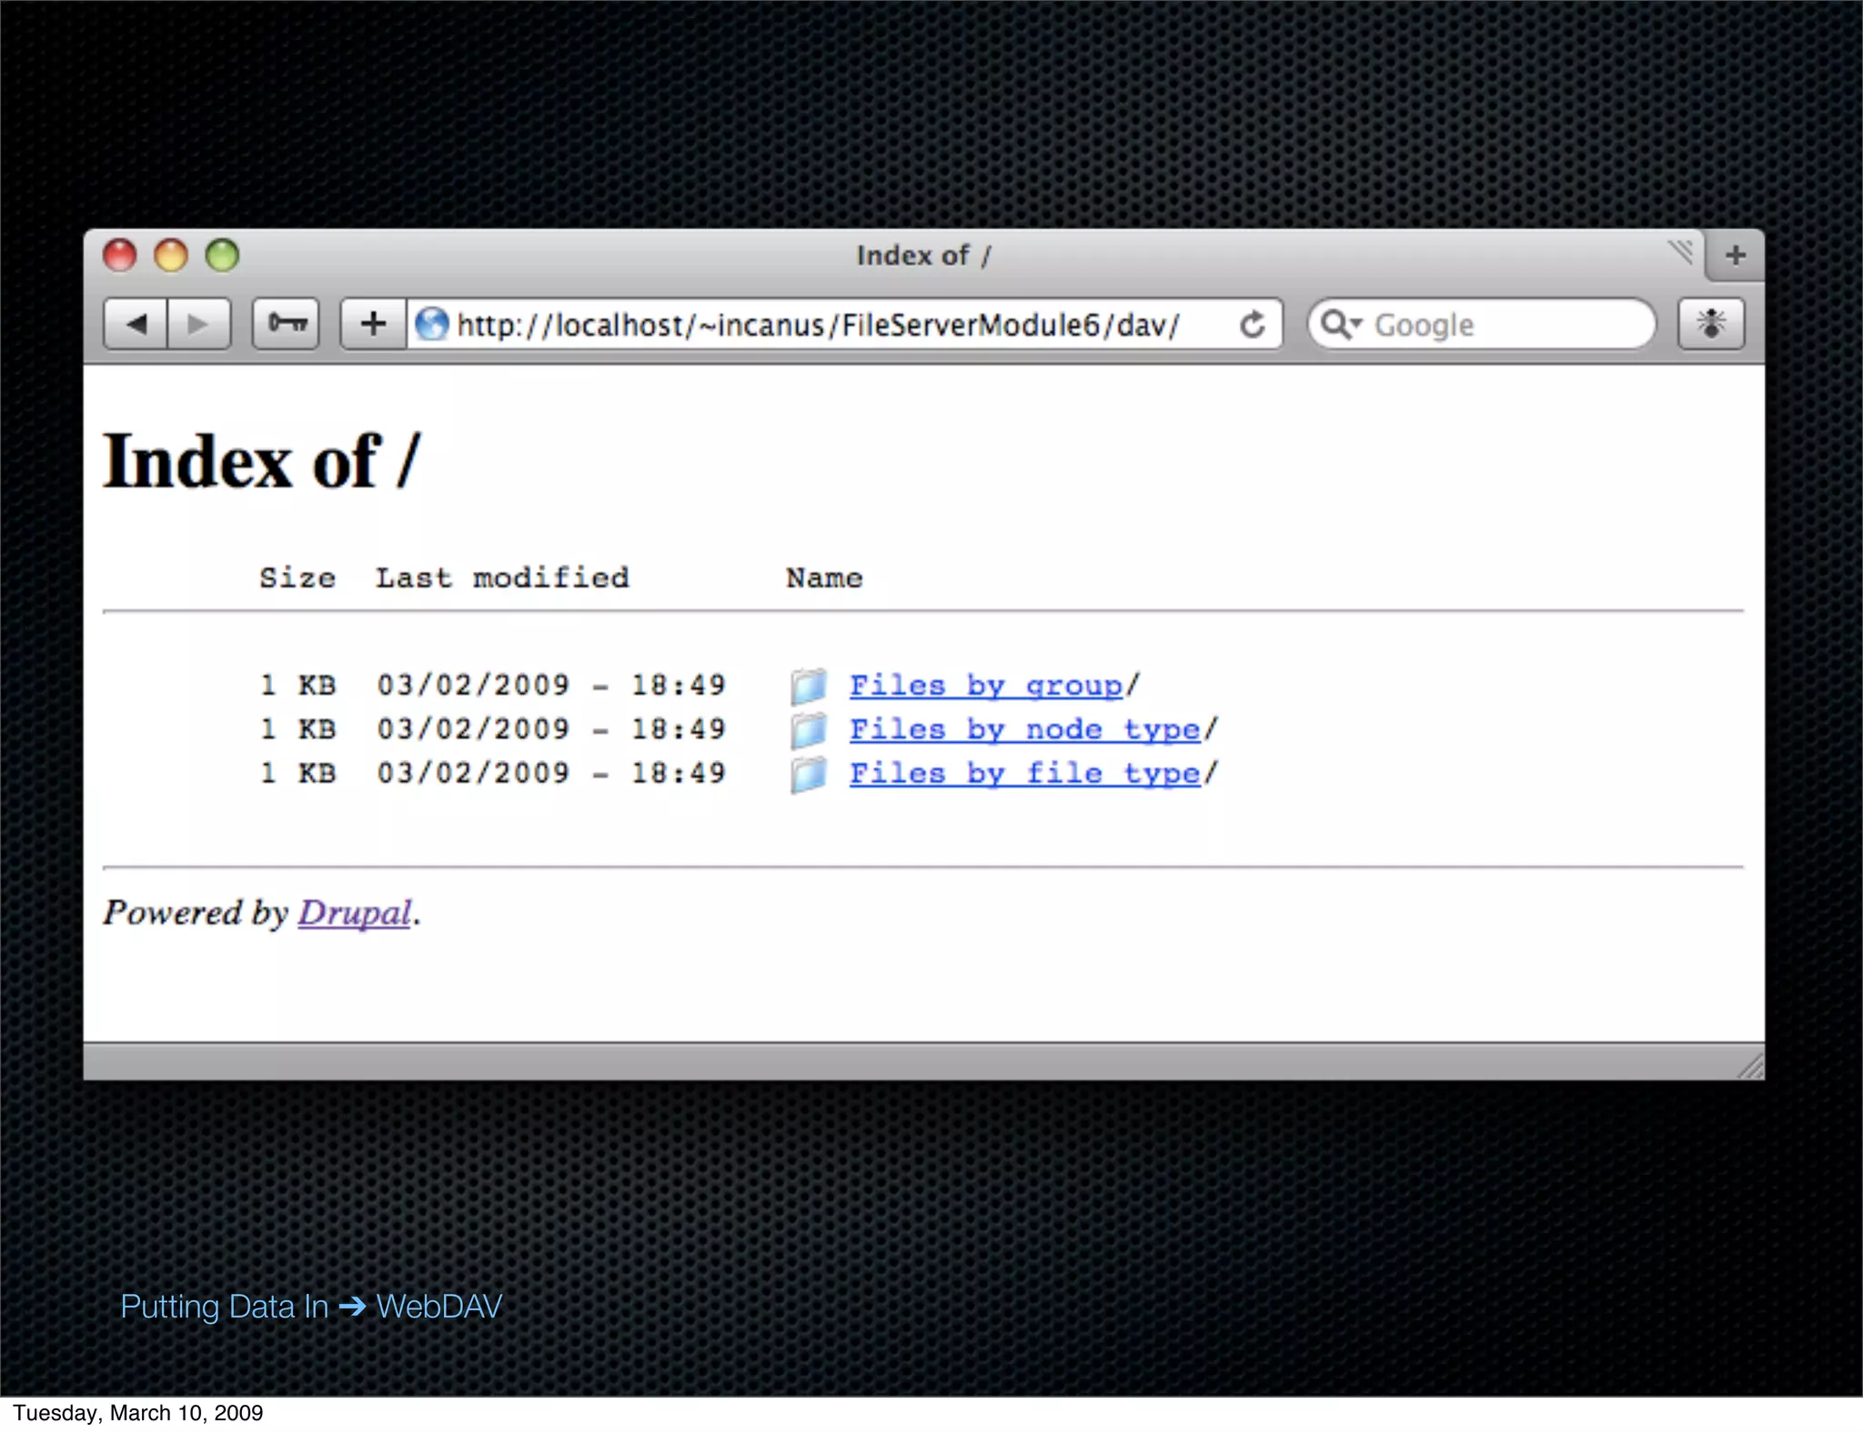Viewport: 1863px width, 1433px height.
Task: Add bookmark with the plus button
Action: 373,324
